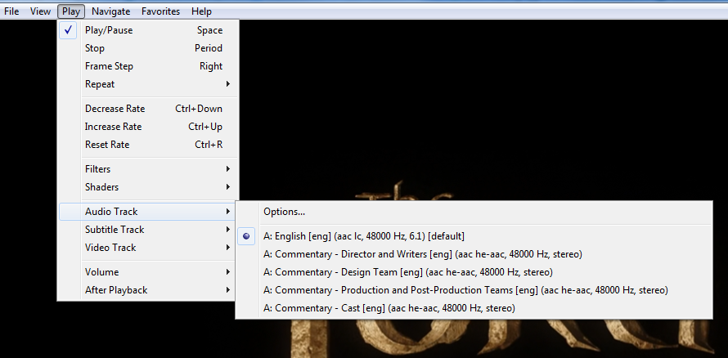Screen dimensions: 728x358
Task: Select the English 6.1 default audio track
Action: tap(474, 236)
